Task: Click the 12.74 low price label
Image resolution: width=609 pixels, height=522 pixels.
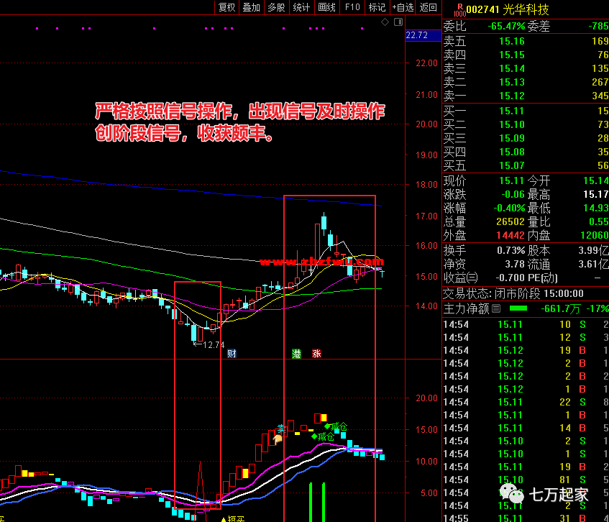Action: pyautogui.click(x=214, y=345)
